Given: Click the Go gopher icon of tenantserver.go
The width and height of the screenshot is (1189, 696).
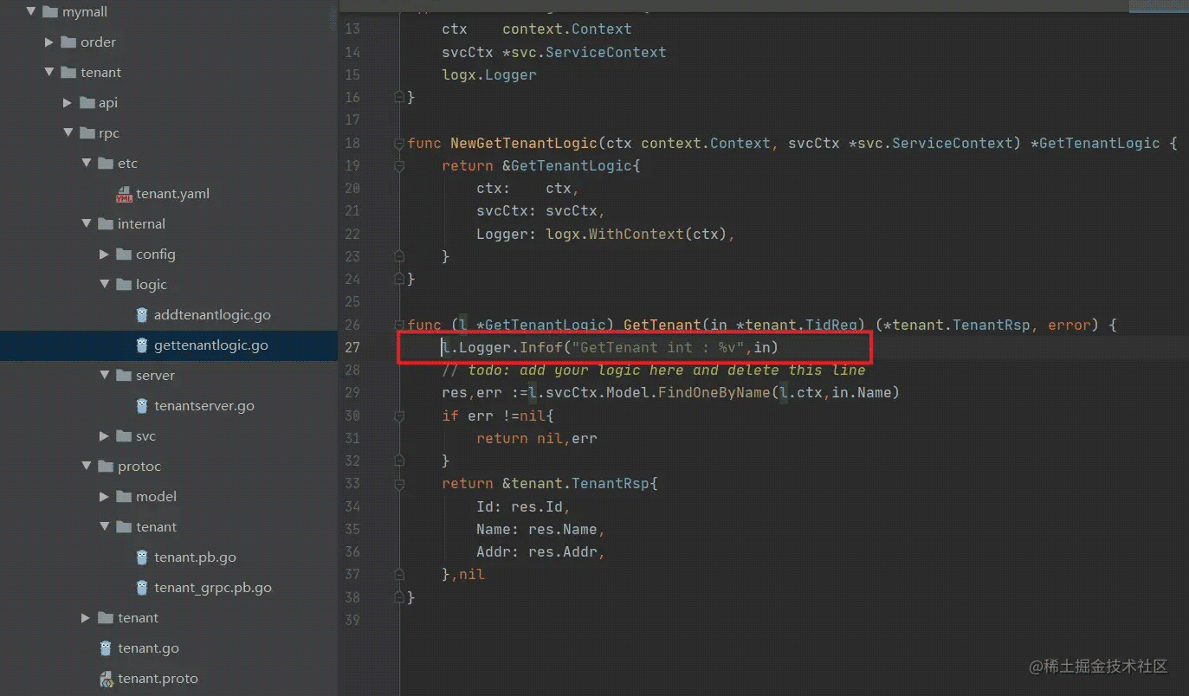Looking at the screenshot, I should tap(142, 406).
